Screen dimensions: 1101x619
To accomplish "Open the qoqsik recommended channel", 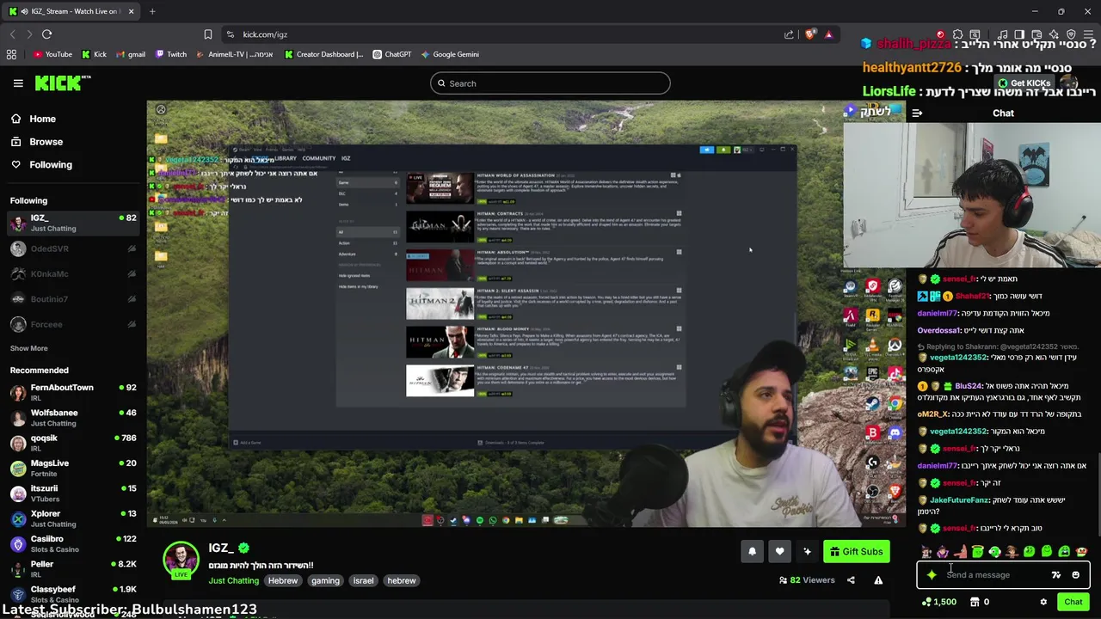I will coord(72,444).
